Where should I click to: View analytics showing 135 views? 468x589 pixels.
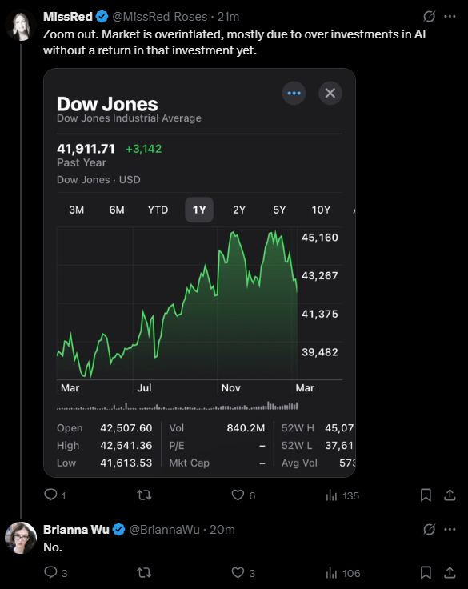tap(342, 495)
